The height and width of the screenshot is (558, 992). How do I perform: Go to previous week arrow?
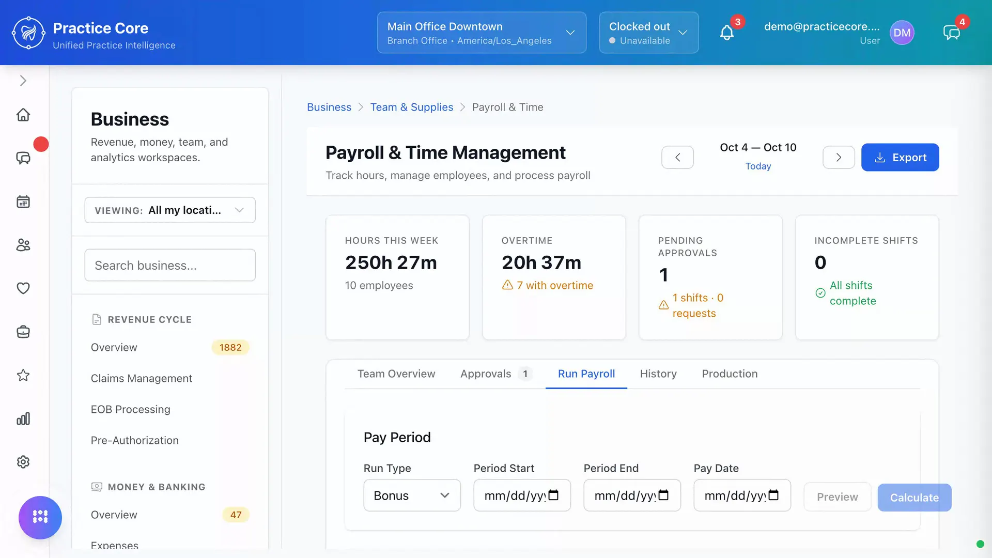click(x=677, y=157)
